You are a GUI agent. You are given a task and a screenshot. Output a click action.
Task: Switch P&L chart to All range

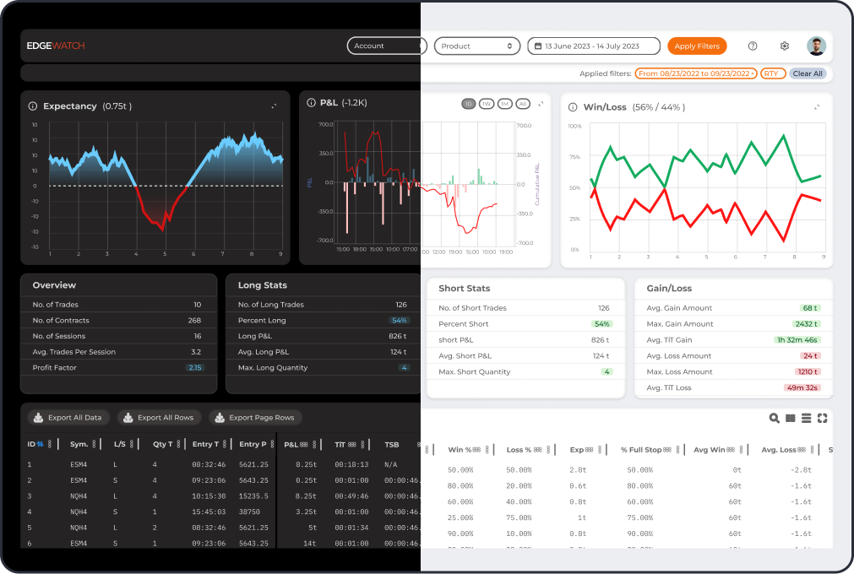tap(523, 104)
